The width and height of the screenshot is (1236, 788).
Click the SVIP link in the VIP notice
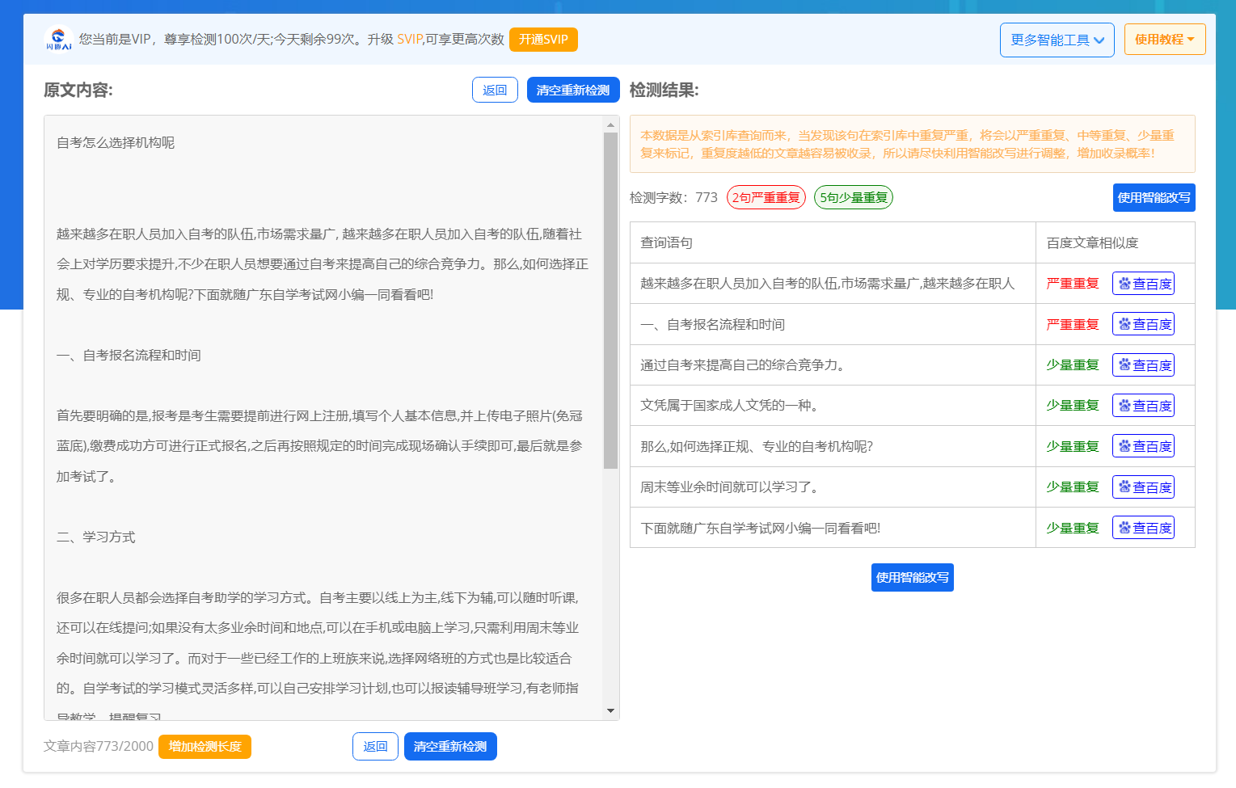pos(410,39)
